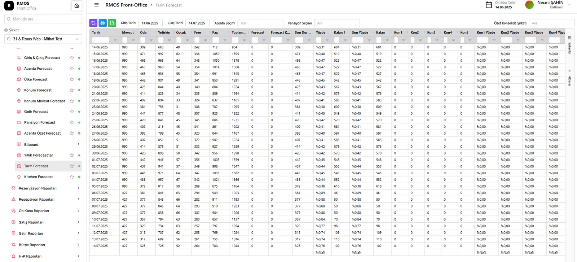
Task: Sort by the Kalan 1 column header
Action: point(339,32)
